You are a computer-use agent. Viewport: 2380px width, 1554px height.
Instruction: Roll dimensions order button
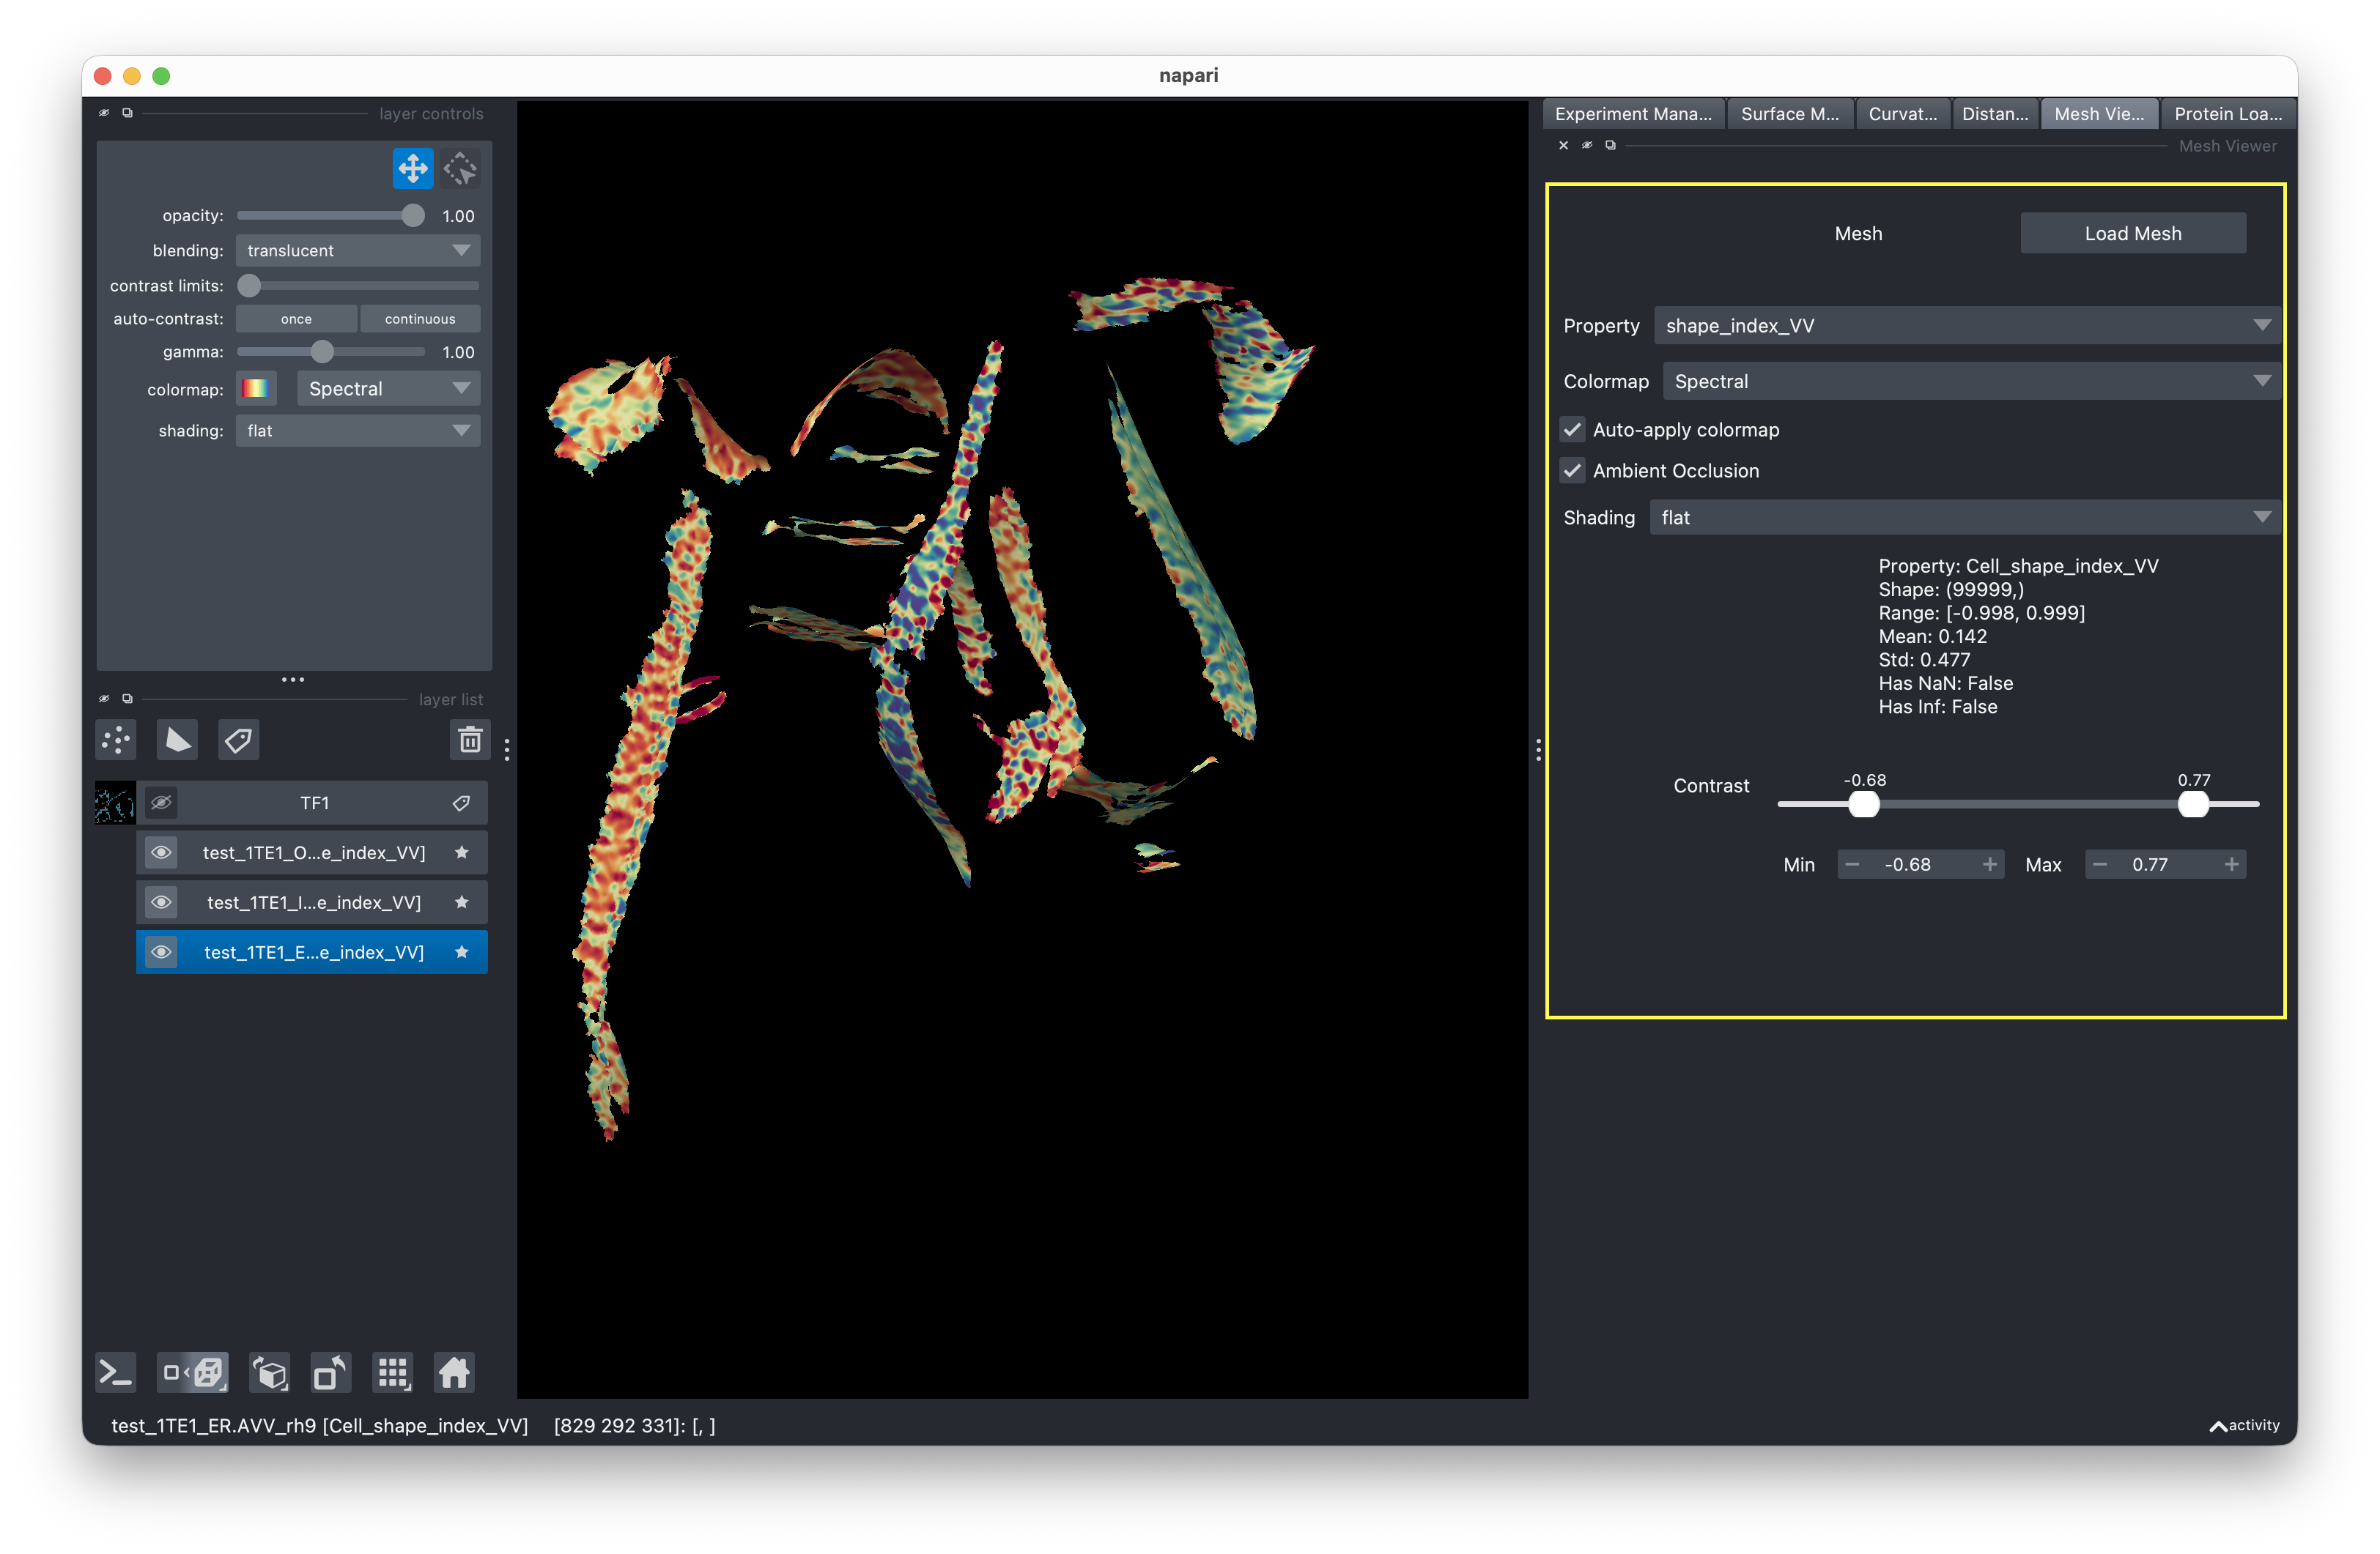(x=270, y=1372)
